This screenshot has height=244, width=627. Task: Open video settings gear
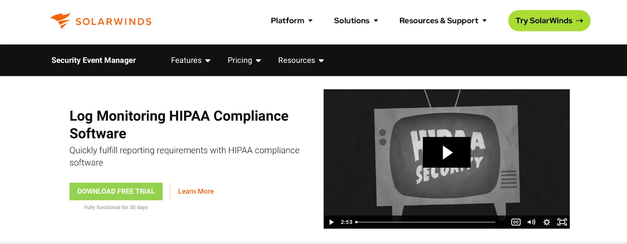coord(547,222)
